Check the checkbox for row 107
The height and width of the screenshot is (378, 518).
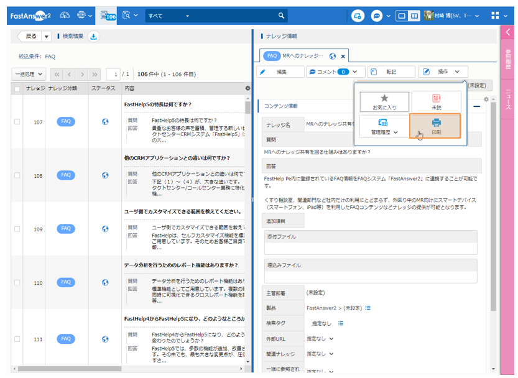tap(17, 122)
